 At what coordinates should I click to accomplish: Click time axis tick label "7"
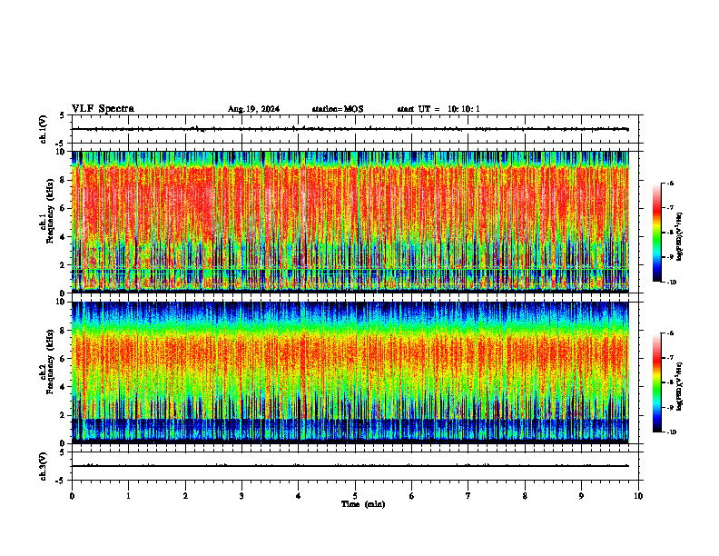468,496
